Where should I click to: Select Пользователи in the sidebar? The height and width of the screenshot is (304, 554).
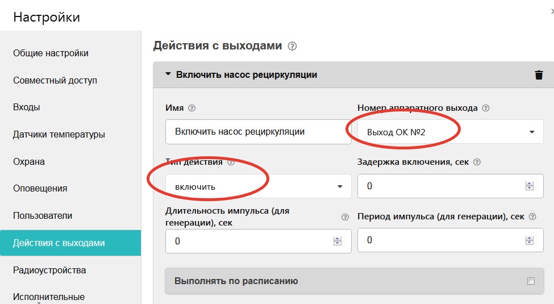coord(43,216)
